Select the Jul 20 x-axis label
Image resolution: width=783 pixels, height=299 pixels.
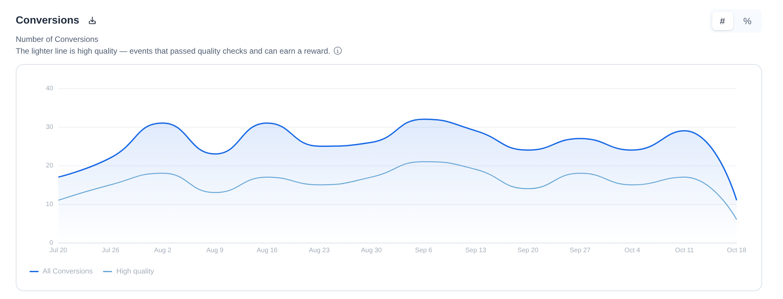(58, 250)
